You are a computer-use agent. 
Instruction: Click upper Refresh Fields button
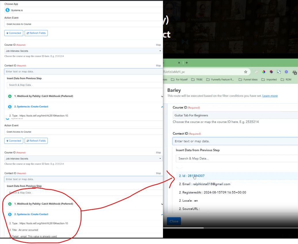click(x=36, y=33)
